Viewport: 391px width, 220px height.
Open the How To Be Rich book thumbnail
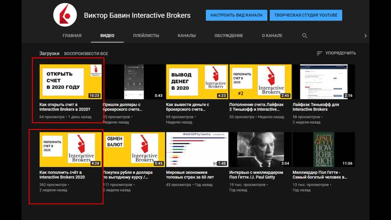click(324, 150)
